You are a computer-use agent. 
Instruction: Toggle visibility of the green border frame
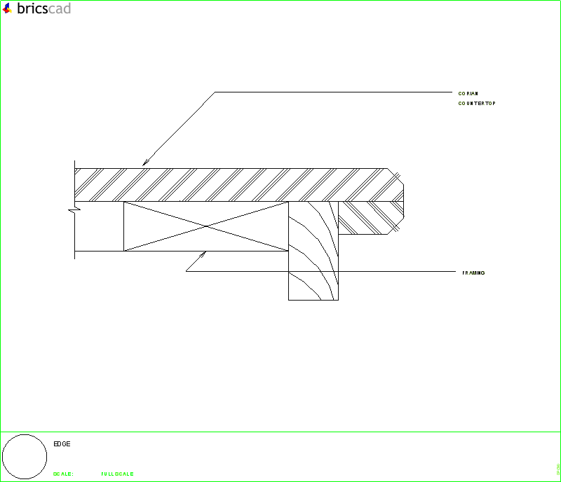click(280, 1)
